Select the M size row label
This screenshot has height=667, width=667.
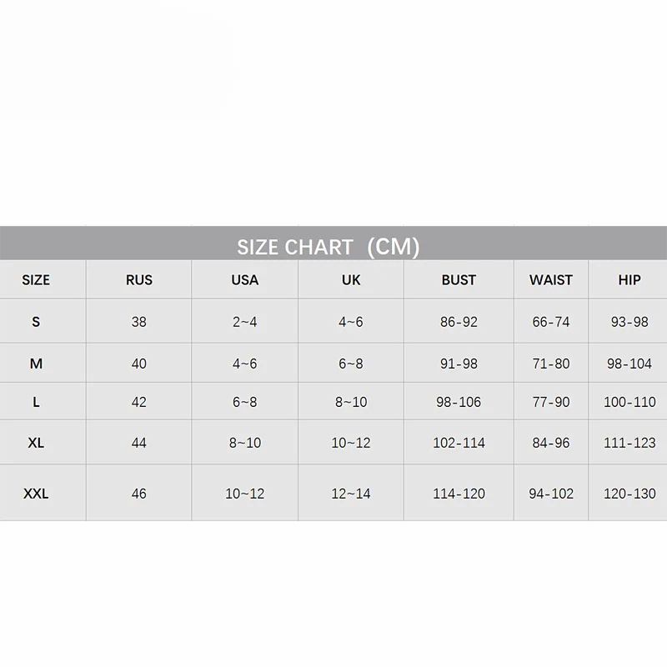(36, 364)
